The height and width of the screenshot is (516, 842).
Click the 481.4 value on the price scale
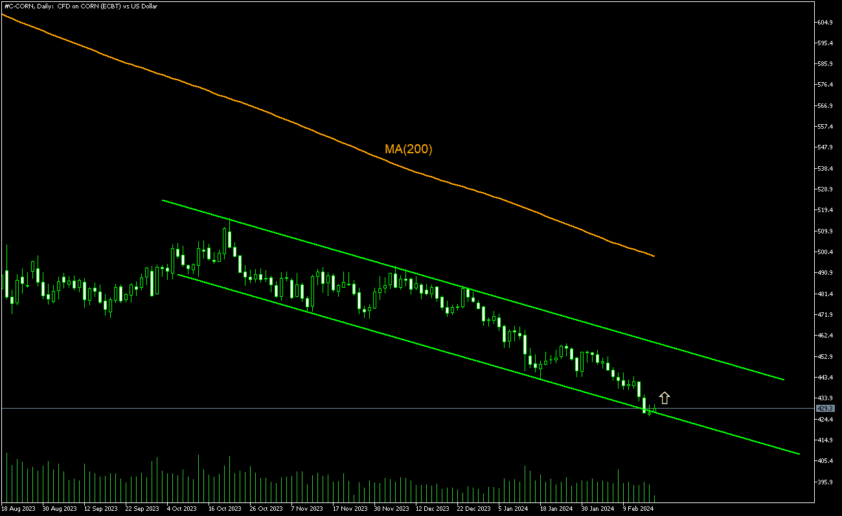tap(824, 295)
